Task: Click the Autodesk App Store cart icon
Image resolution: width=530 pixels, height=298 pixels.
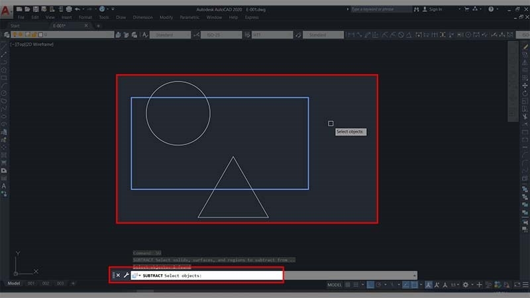Action: tap(467, 9)
